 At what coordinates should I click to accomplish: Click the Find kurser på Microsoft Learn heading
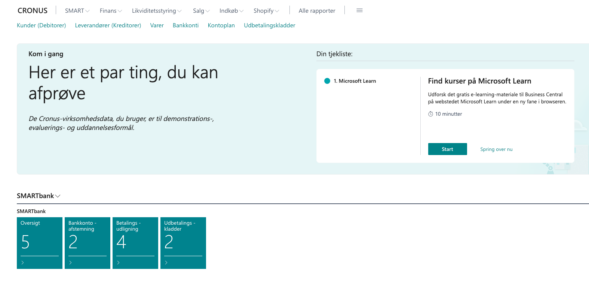coord(480,81)
